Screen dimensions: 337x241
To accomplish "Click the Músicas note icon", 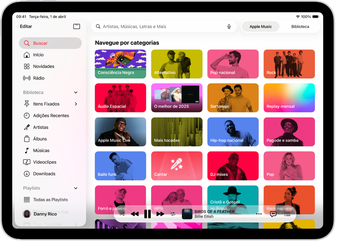I will click(x=27, y=150).
